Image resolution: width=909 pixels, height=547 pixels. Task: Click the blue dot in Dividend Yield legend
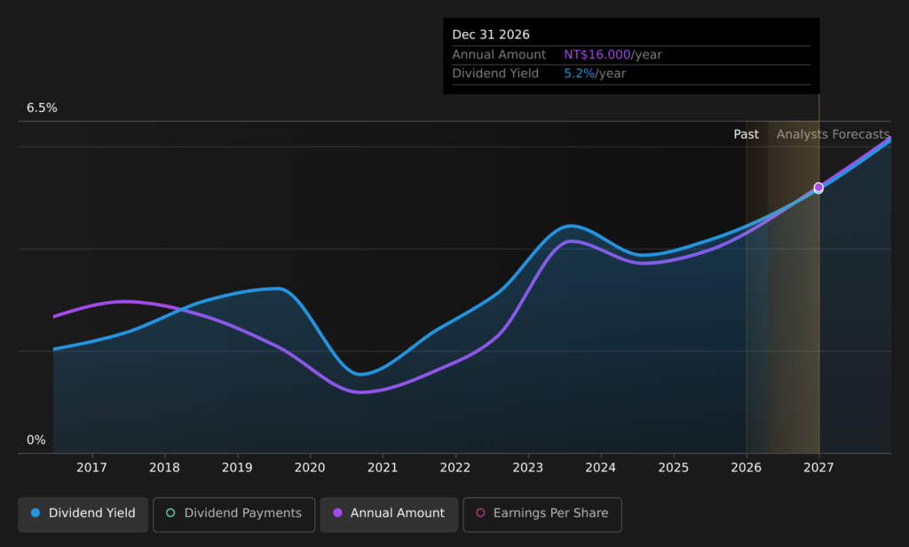[36, 513]
